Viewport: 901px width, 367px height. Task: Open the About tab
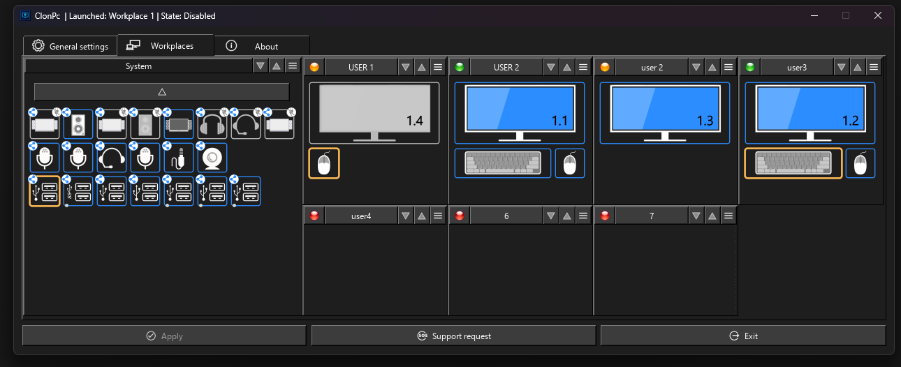point(261,46)
